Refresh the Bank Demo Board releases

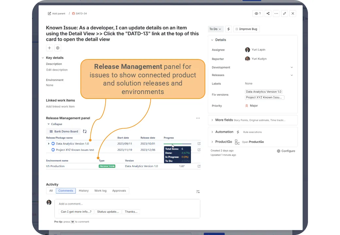point(85,132)
